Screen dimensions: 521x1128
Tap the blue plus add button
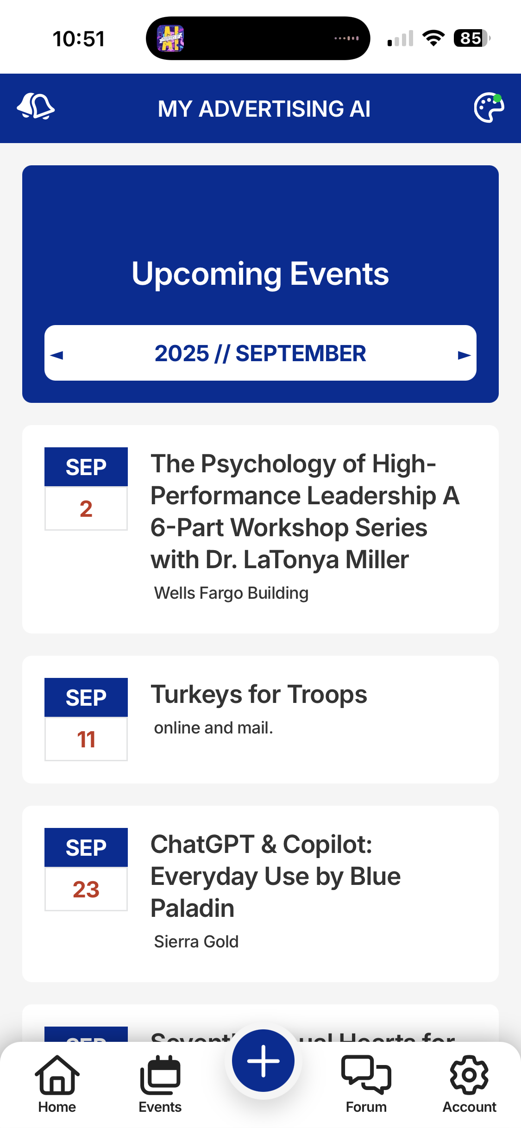point(263,1061)
